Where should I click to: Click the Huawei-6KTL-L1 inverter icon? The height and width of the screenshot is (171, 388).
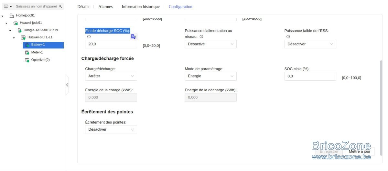(x=23, y=37)
